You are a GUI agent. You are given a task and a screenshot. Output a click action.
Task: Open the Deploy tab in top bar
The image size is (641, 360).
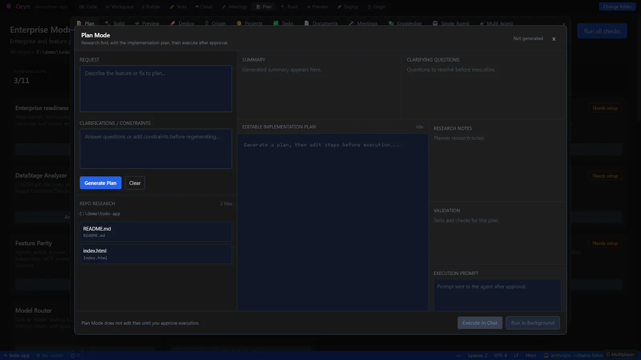pyautogui.click(x=348, y=6)
